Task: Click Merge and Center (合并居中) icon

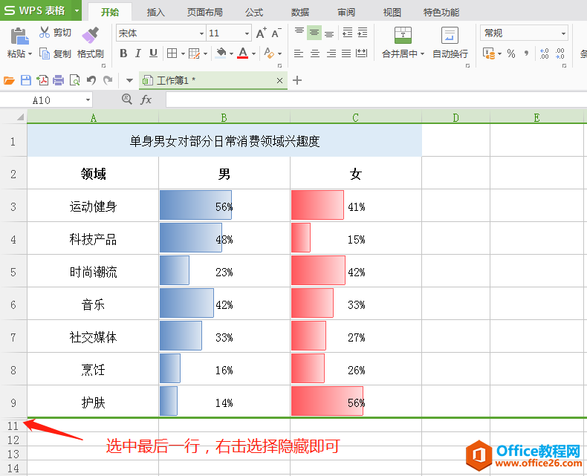Action: click(x=403, y=35)
